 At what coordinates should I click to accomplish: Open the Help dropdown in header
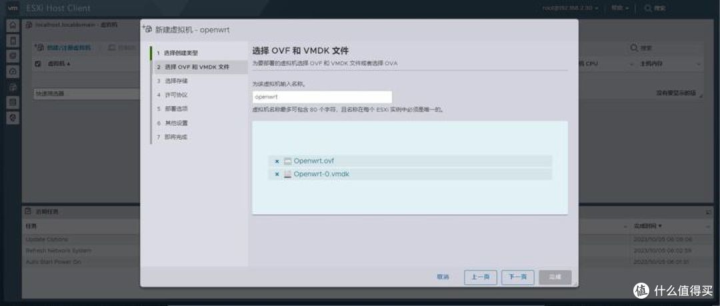[x=619, y=8]
